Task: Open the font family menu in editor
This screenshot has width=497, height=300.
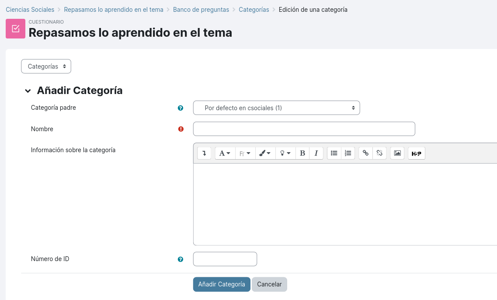Action: (245, 153)
